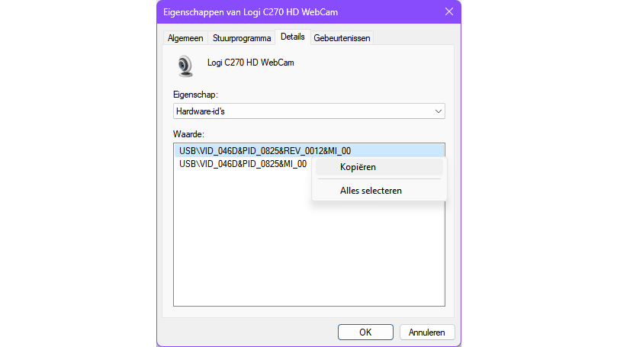Choose Alles selecteren in context menu

tap(371, 191)
